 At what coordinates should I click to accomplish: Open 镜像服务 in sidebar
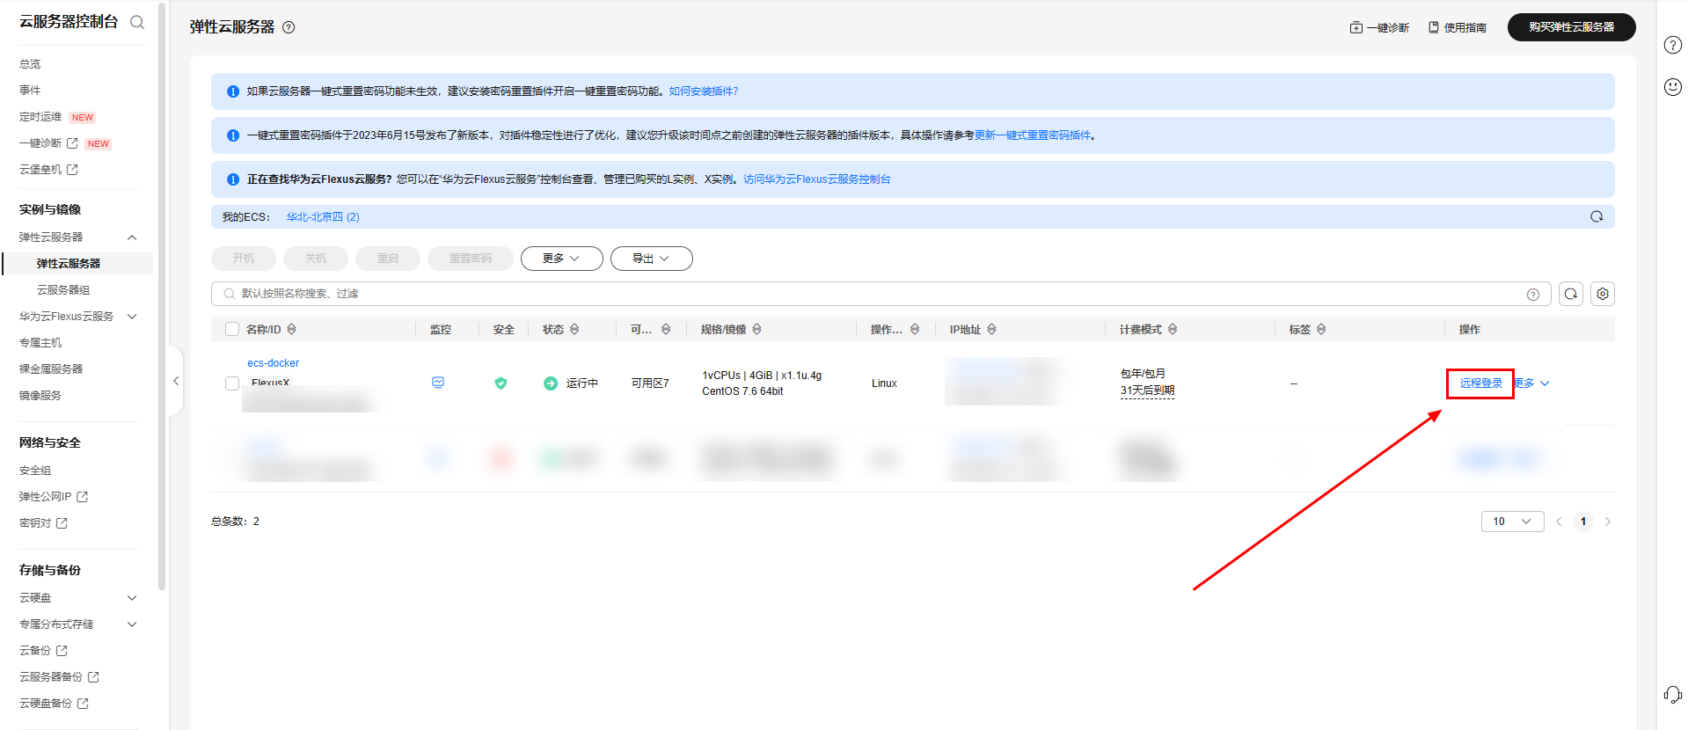pyautogui.click(x=40, y=396)
